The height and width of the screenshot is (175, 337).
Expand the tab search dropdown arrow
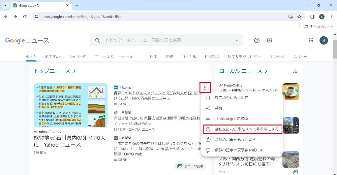(5, 5)
